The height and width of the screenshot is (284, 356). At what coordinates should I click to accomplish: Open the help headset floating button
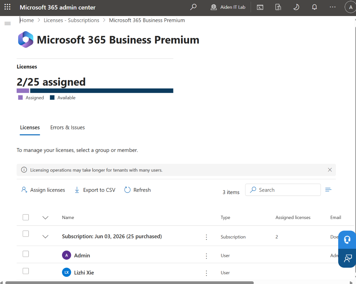point(347,240)
